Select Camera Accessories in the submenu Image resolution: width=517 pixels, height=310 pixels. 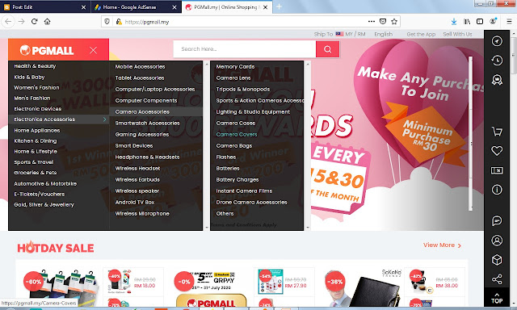coord(142,111)
